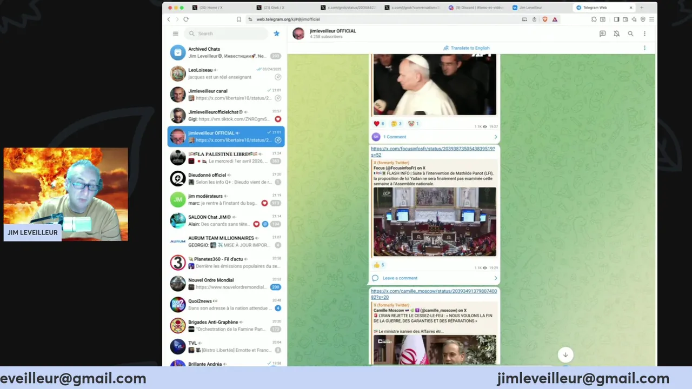This screenshot has width=692, height=389.
Task: Click the heart badge on Jimleveilleurofficielchat row
Action: click(278, 119)
